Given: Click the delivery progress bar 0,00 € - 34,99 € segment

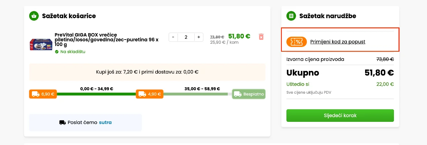Looking at the screenshot, I should click(x=96, y=94).
